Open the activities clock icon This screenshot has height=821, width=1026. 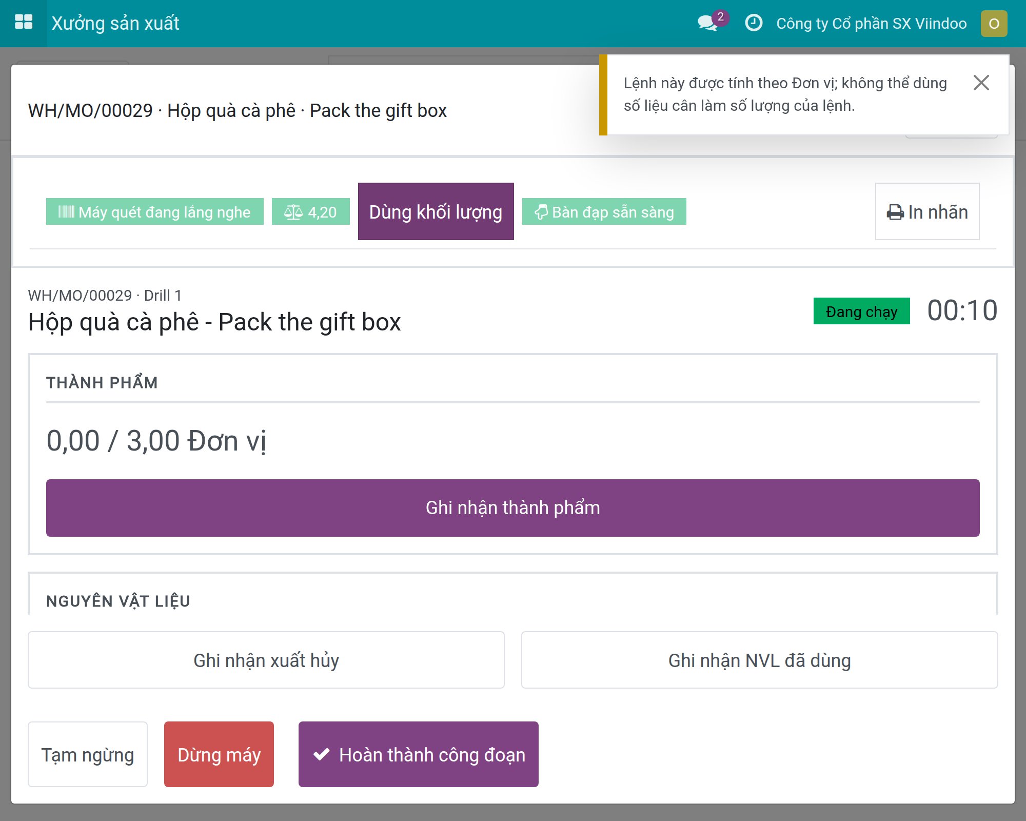tap(753, 23)
